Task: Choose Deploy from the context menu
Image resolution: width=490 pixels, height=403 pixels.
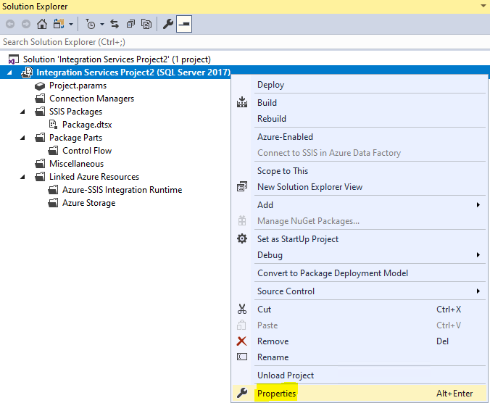Action: (358, 85)
